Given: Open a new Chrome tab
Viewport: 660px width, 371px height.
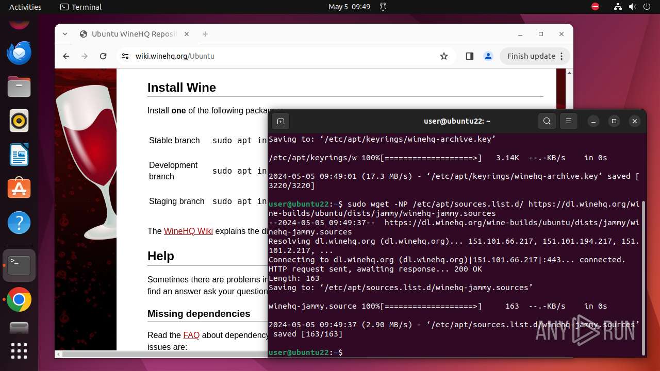Looking at the screenshot, I should point(205,34).
